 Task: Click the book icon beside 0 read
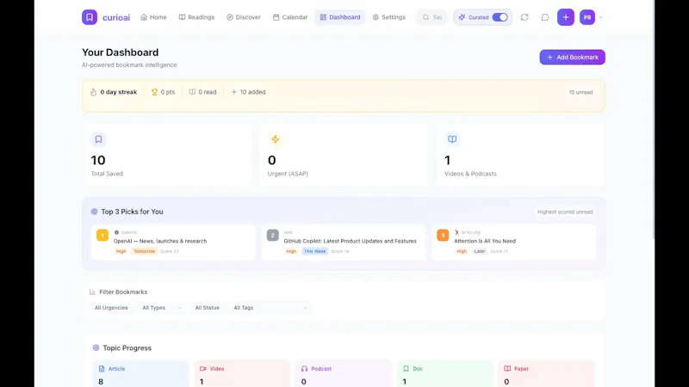pos(192,92)
